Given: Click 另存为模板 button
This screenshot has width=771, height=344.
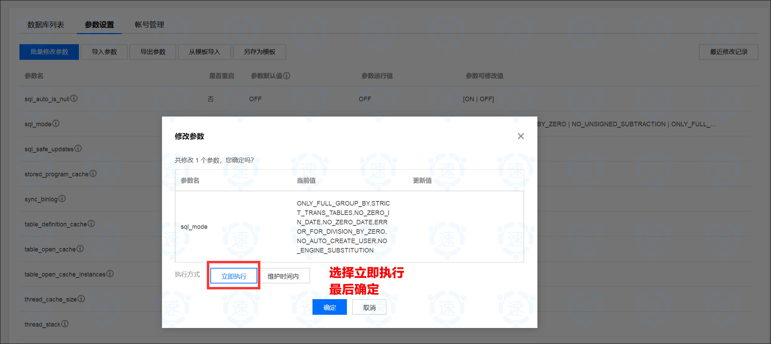Looking at the screenshot, I should [259, 52].
